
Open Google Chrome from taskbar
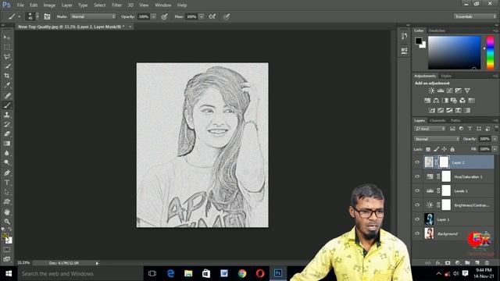pos(242,273)
